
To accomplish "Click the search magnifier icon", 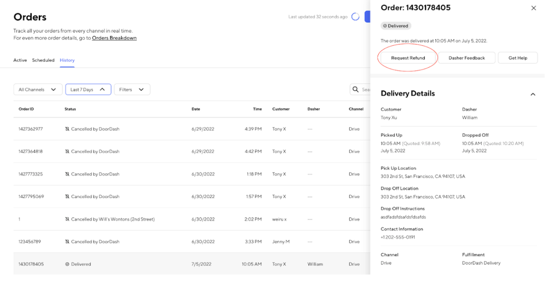I will click(x=356, y=89).
